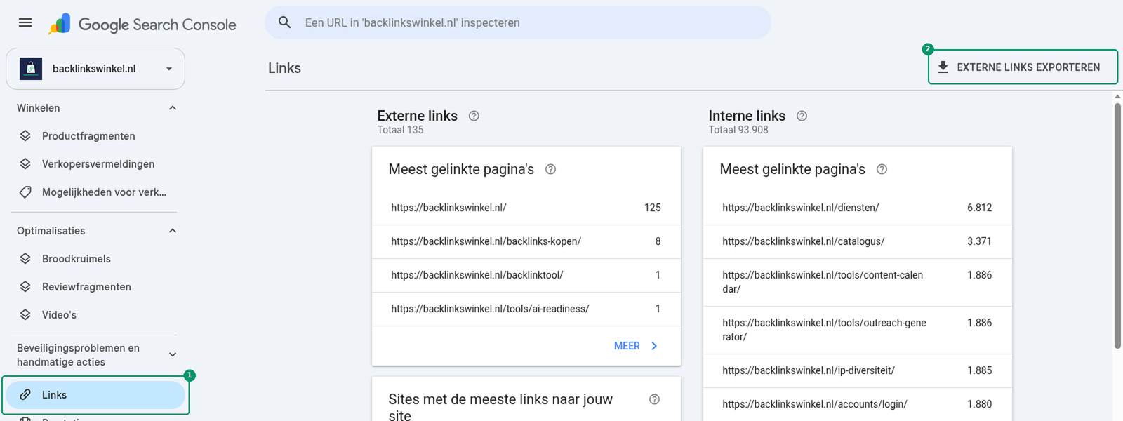This screenshot has width=1123, height=421.
Task: Open the tools/outreach-generator internal links row
Action: (858, 330)
